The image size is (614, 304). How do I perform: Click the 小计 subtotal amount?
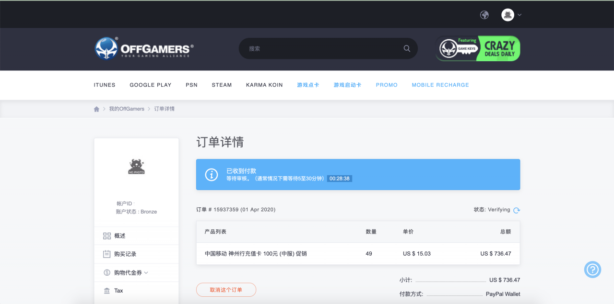(505, 280)
